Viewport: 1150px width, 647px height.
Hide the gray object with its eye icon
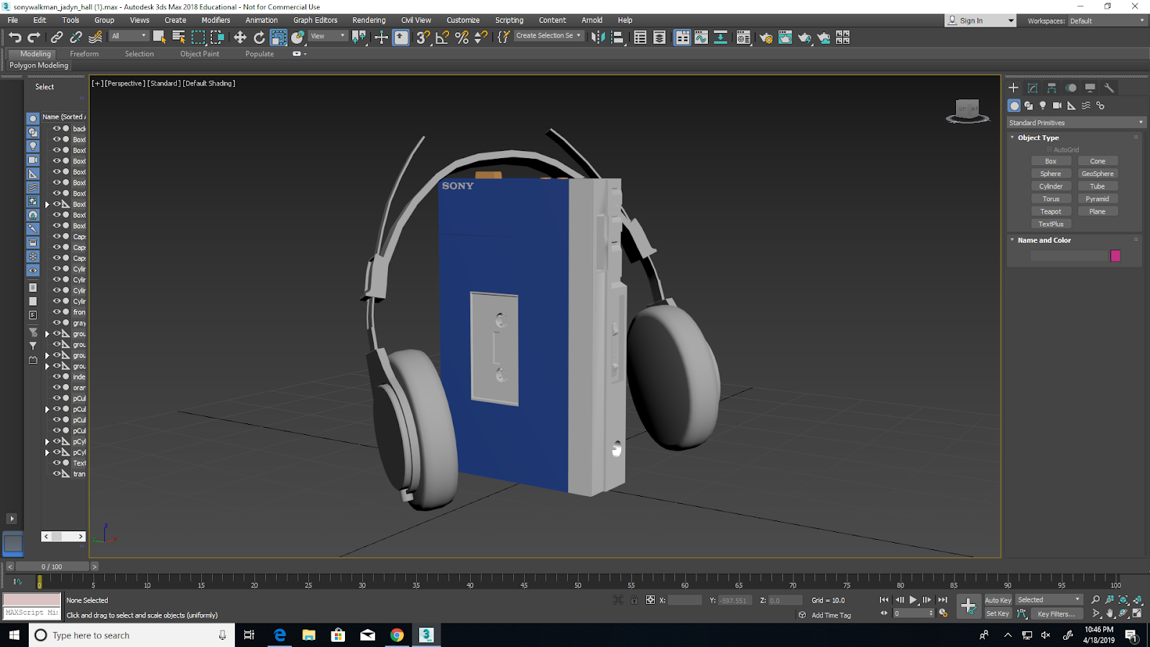[x=57, y=323]
